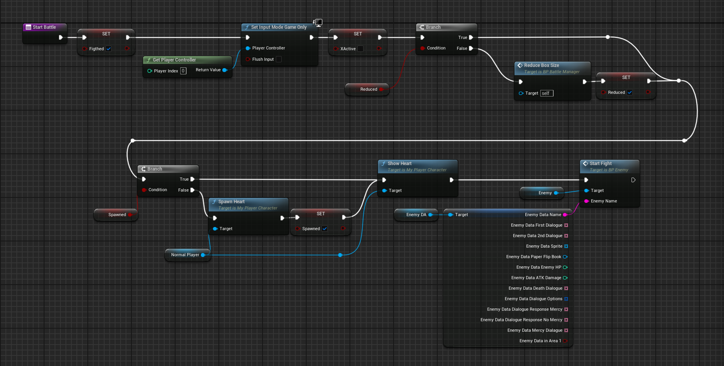Uncheck the Figthed checkbox
This screenshot has width=724, height=366.
pyautogui.click(x=108, y=49)
